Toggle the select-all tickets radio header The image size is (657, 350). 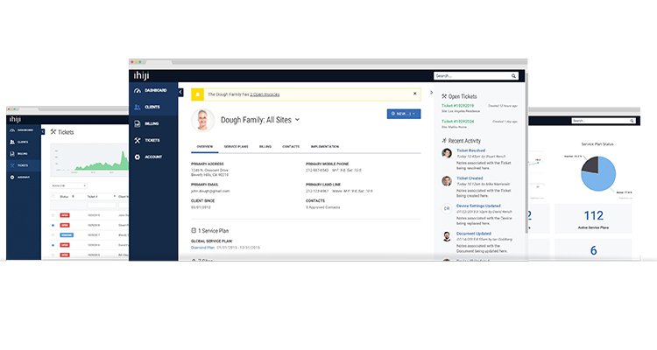pyautogui.click(x=53, y=196)
